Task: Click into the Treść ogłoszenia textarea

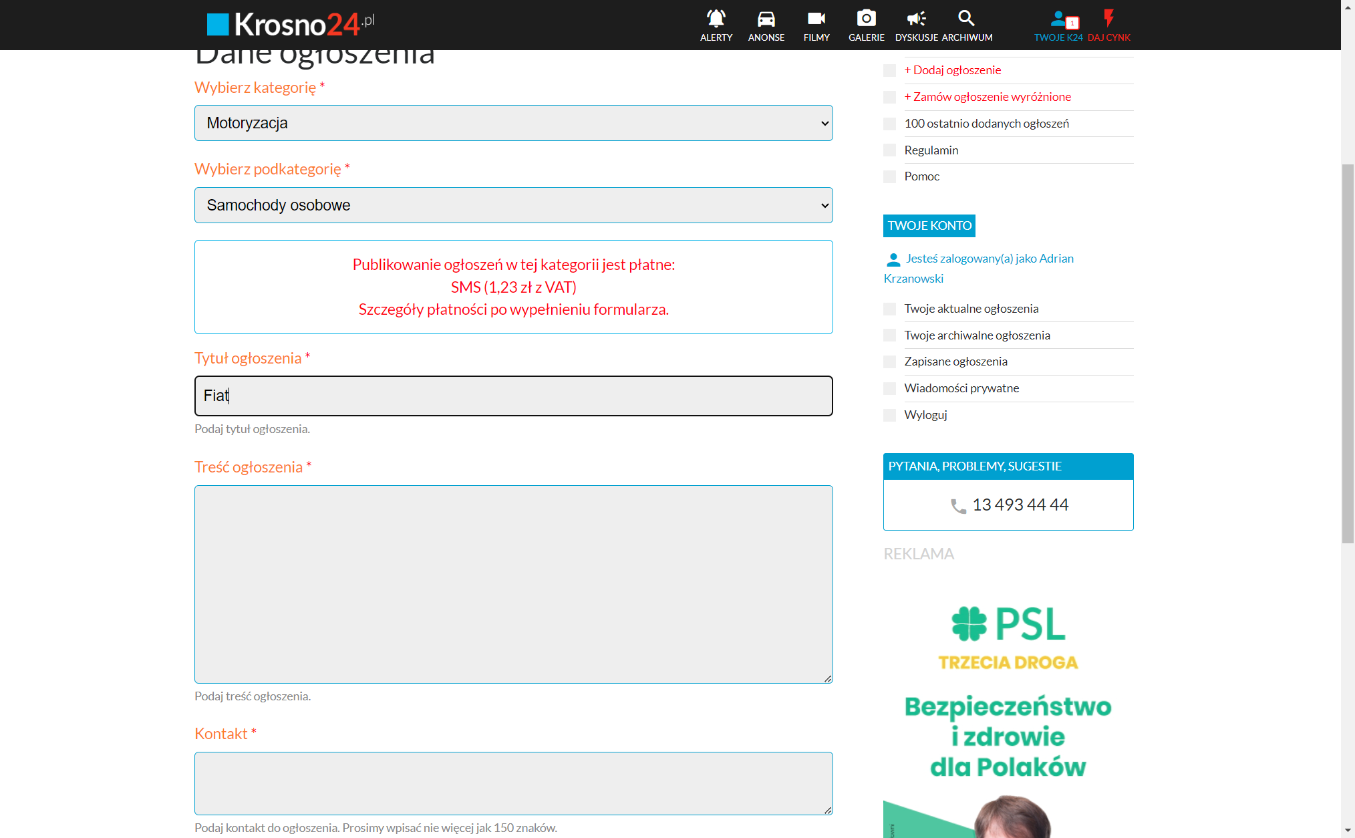Action: click(513, 584)
